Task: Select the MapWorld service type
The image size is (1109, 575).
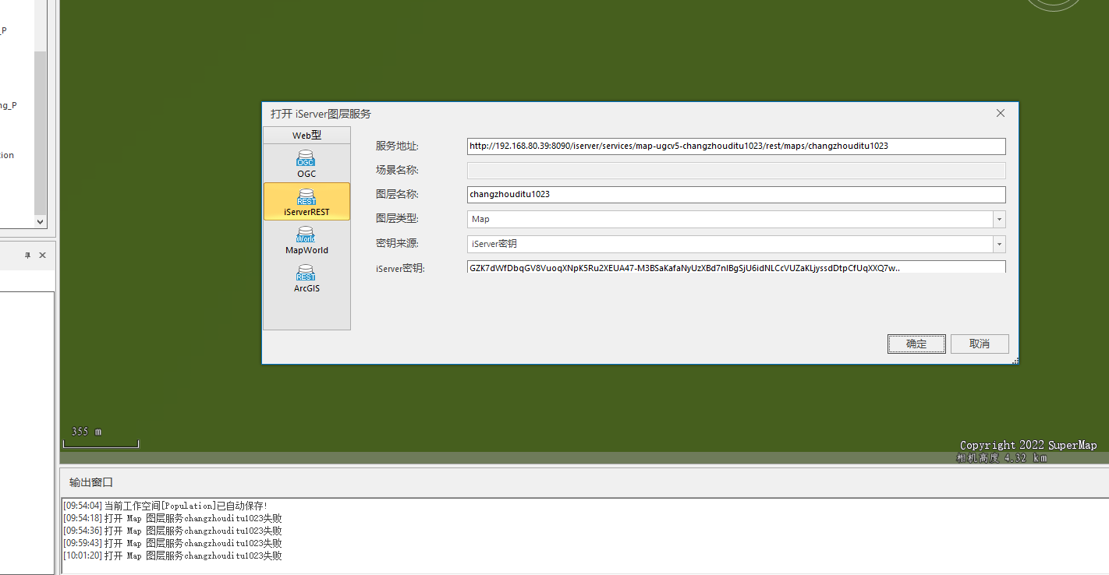Action: tap(306, 240)
